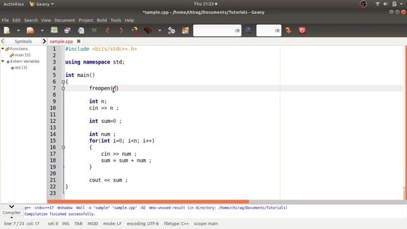The width and height of the screenshot is (407, 229).
Task: Open the Tools menu
Action: tap(116, 20)
